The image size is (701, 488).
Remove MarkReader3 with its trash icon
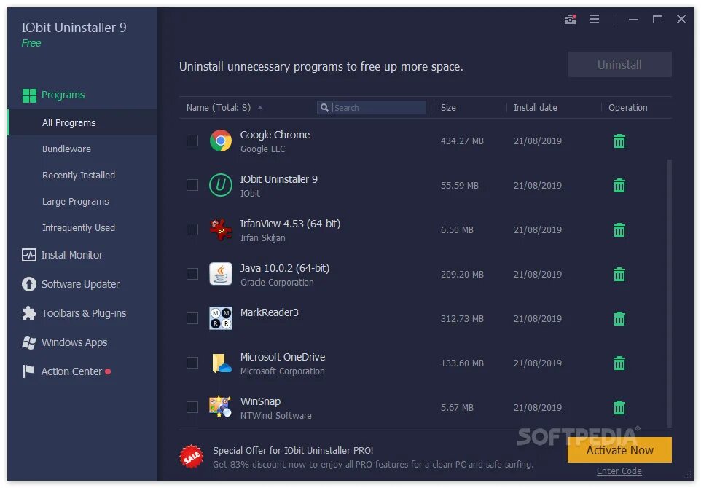pyautogui.click(x=619, y=318)
